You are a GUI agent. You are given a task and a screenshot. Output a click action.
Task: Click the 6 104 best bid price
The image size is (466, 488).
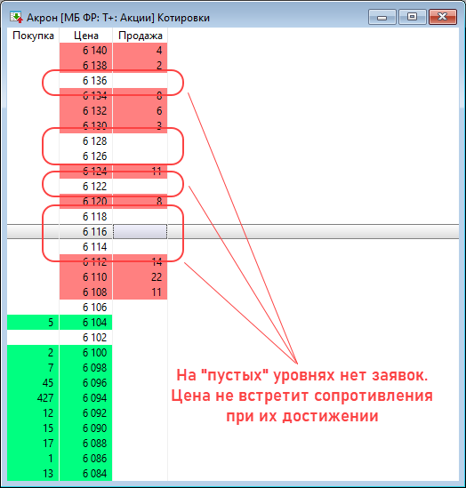coord(86,322)
